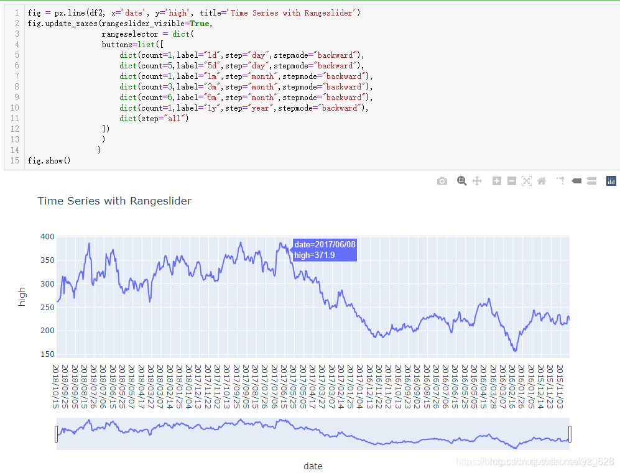This screenshot has height=473, width=620.
Task: Open the Plotly logo link icon
Action: [x=611, y=181]
